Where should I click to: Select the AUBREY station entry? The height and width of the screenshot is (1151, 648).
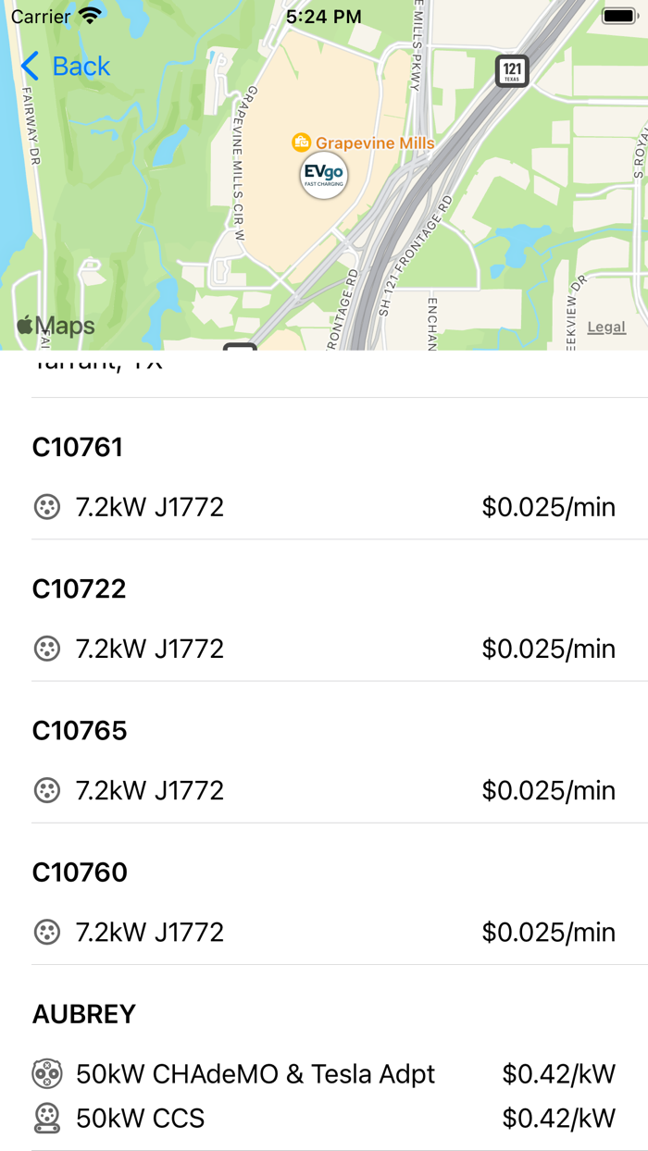click(x=84, y=1014)
